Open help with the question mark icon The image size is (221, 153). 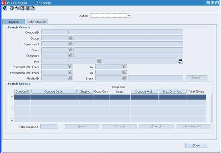33,8
